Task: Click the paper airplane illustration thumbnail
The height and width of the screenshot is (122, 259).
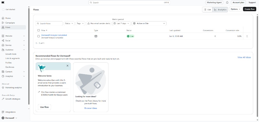Action: coord(91,80)
